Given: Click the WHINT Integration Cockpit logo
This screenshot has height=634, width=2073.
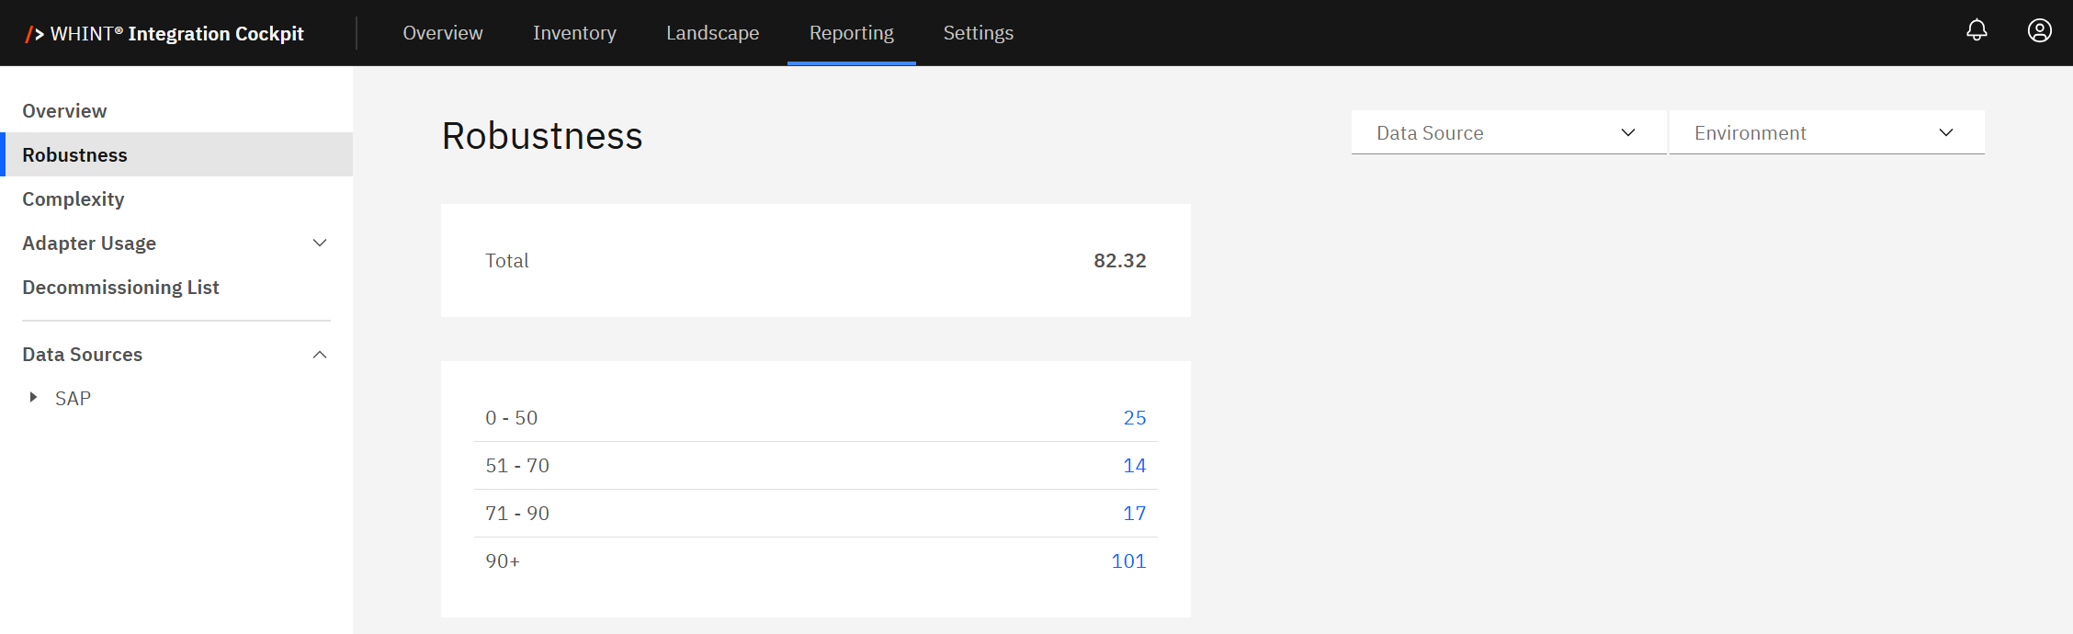Looking at the screenshot, I should tap(165, 33).
